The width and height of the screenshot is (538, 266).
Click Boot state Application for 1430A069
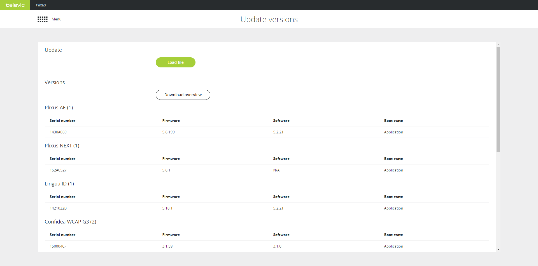point(393,132)
